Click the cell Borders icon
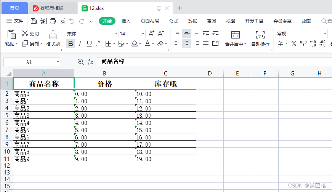332x192 pixels. pyautogui.click(x=108, y=43)
